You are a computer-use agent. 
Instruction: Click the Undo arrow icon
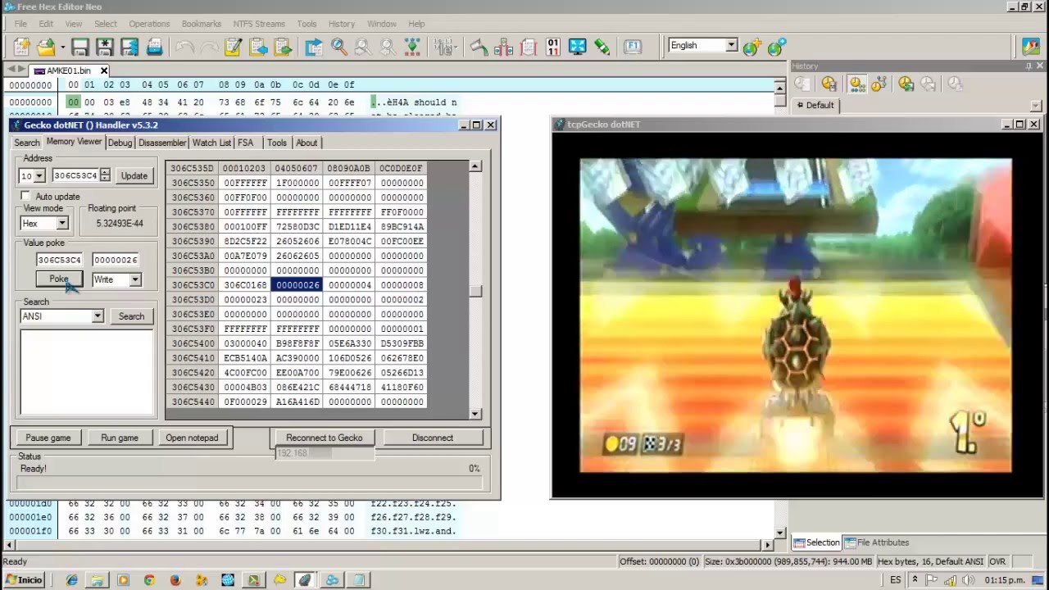[x=184, y=47]
